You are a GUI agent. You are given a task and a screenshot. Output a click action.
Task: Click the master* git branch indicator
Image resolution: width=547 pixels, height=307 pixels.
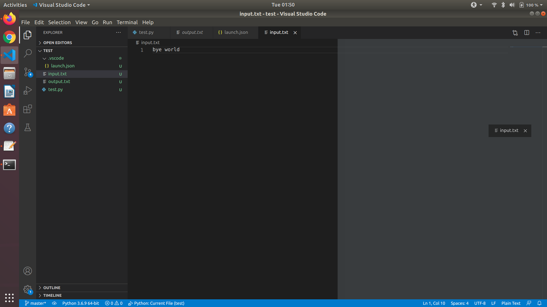pos(35,303)
